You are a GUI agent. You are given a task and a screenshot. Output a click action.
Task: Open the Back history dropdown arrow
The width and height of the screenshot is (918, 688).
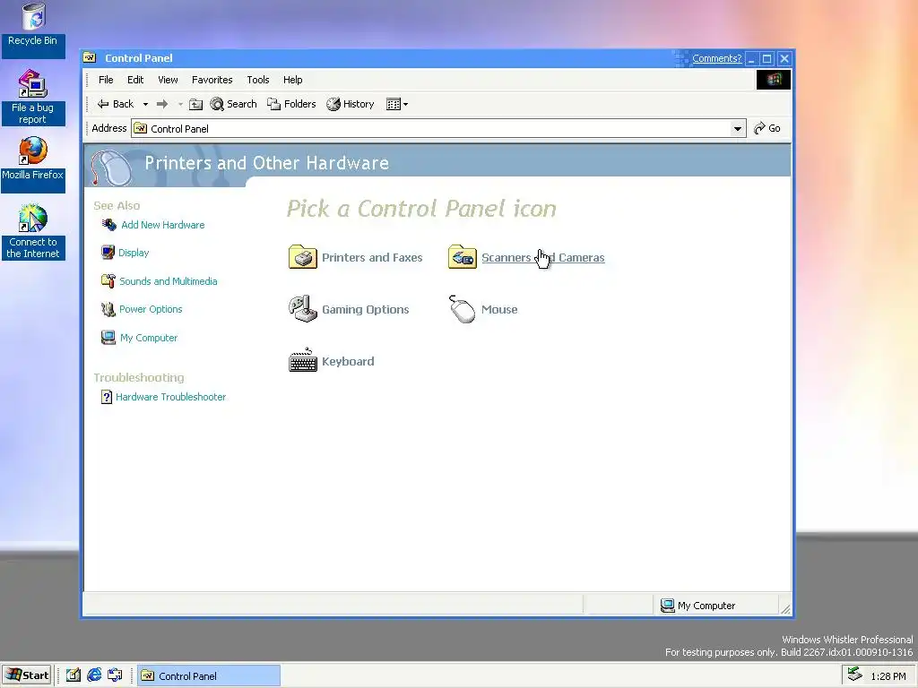(145, 104)
